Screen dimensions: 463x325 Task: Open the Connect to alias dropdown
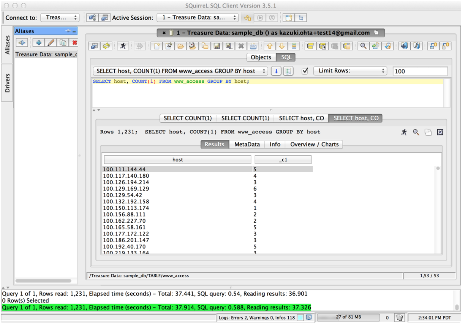tap(60, 18)
